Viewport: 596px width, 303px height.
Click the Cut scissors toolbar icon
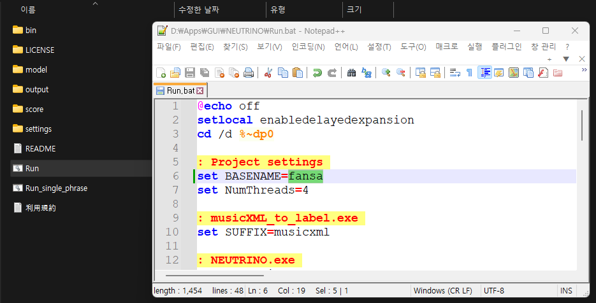(268, 73)
